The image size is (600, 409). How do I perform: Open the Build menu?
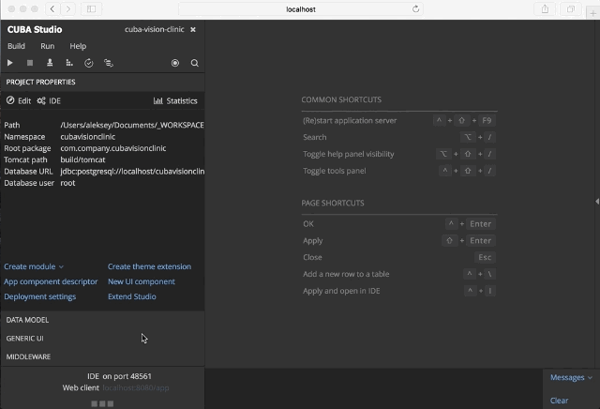(17, 46)
